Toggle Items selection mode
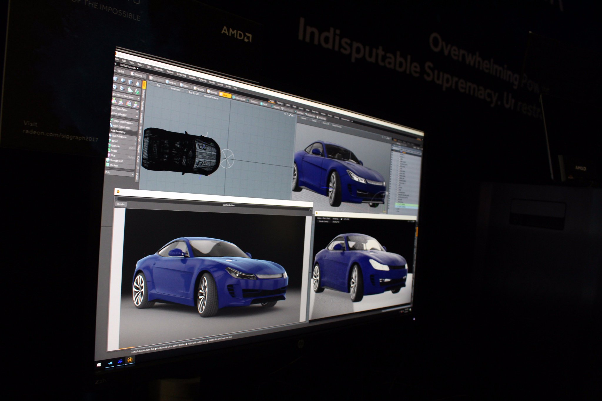Screen dimensions: 602x401 point(225,95)
